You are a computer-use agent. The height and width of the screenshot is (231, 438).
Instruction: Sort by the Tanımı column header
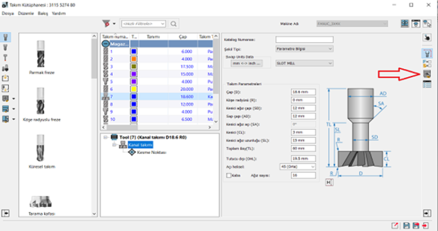point(153,37)
